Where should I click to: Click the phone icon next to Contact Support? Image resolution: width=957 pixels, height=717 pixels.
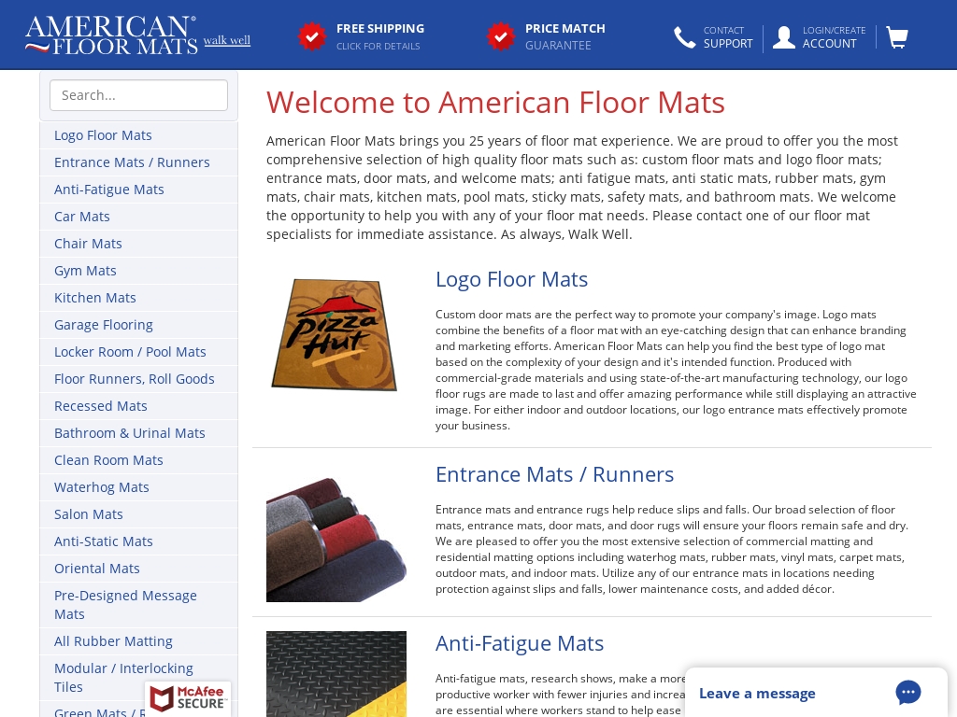click(685, 37)
